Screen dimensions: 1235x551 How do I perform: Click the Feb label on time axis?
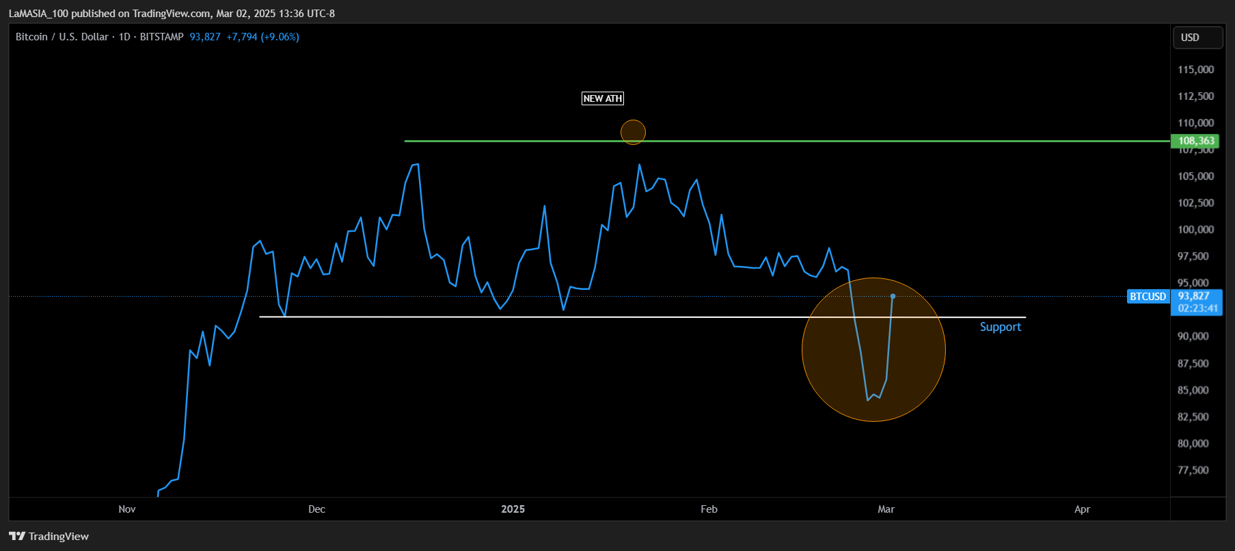click(x=709, y=509)
